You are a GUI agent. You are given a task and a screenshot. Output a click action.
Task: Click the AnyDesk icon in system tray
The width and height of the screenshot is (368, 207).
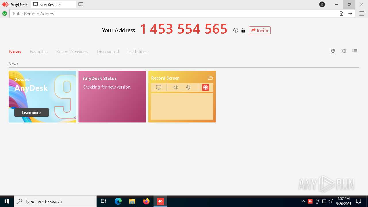coord(310,201)
